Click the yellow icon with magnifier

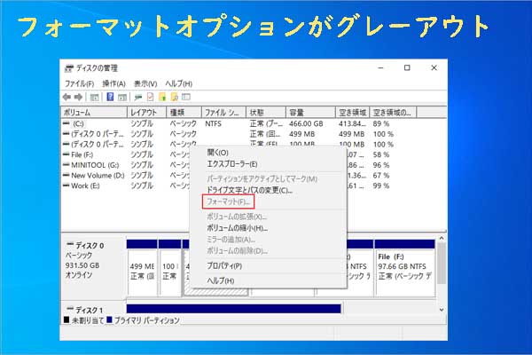pos(175,97)
